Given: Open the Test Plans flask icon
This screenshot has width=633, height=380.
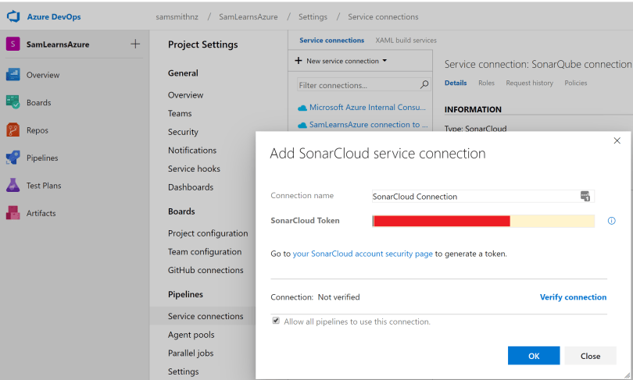Looking at the screenshot, I should point(13,186).
